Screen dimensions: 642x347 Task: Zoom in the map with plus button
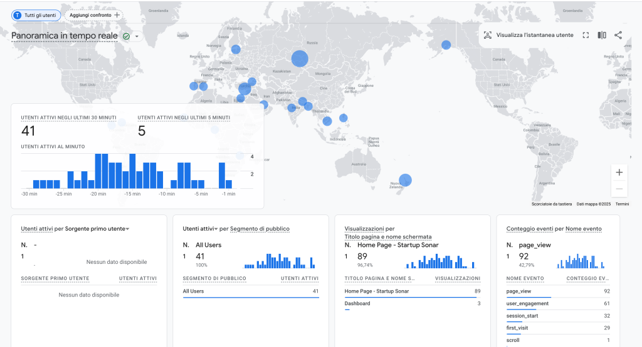click(x=619, y=173)
